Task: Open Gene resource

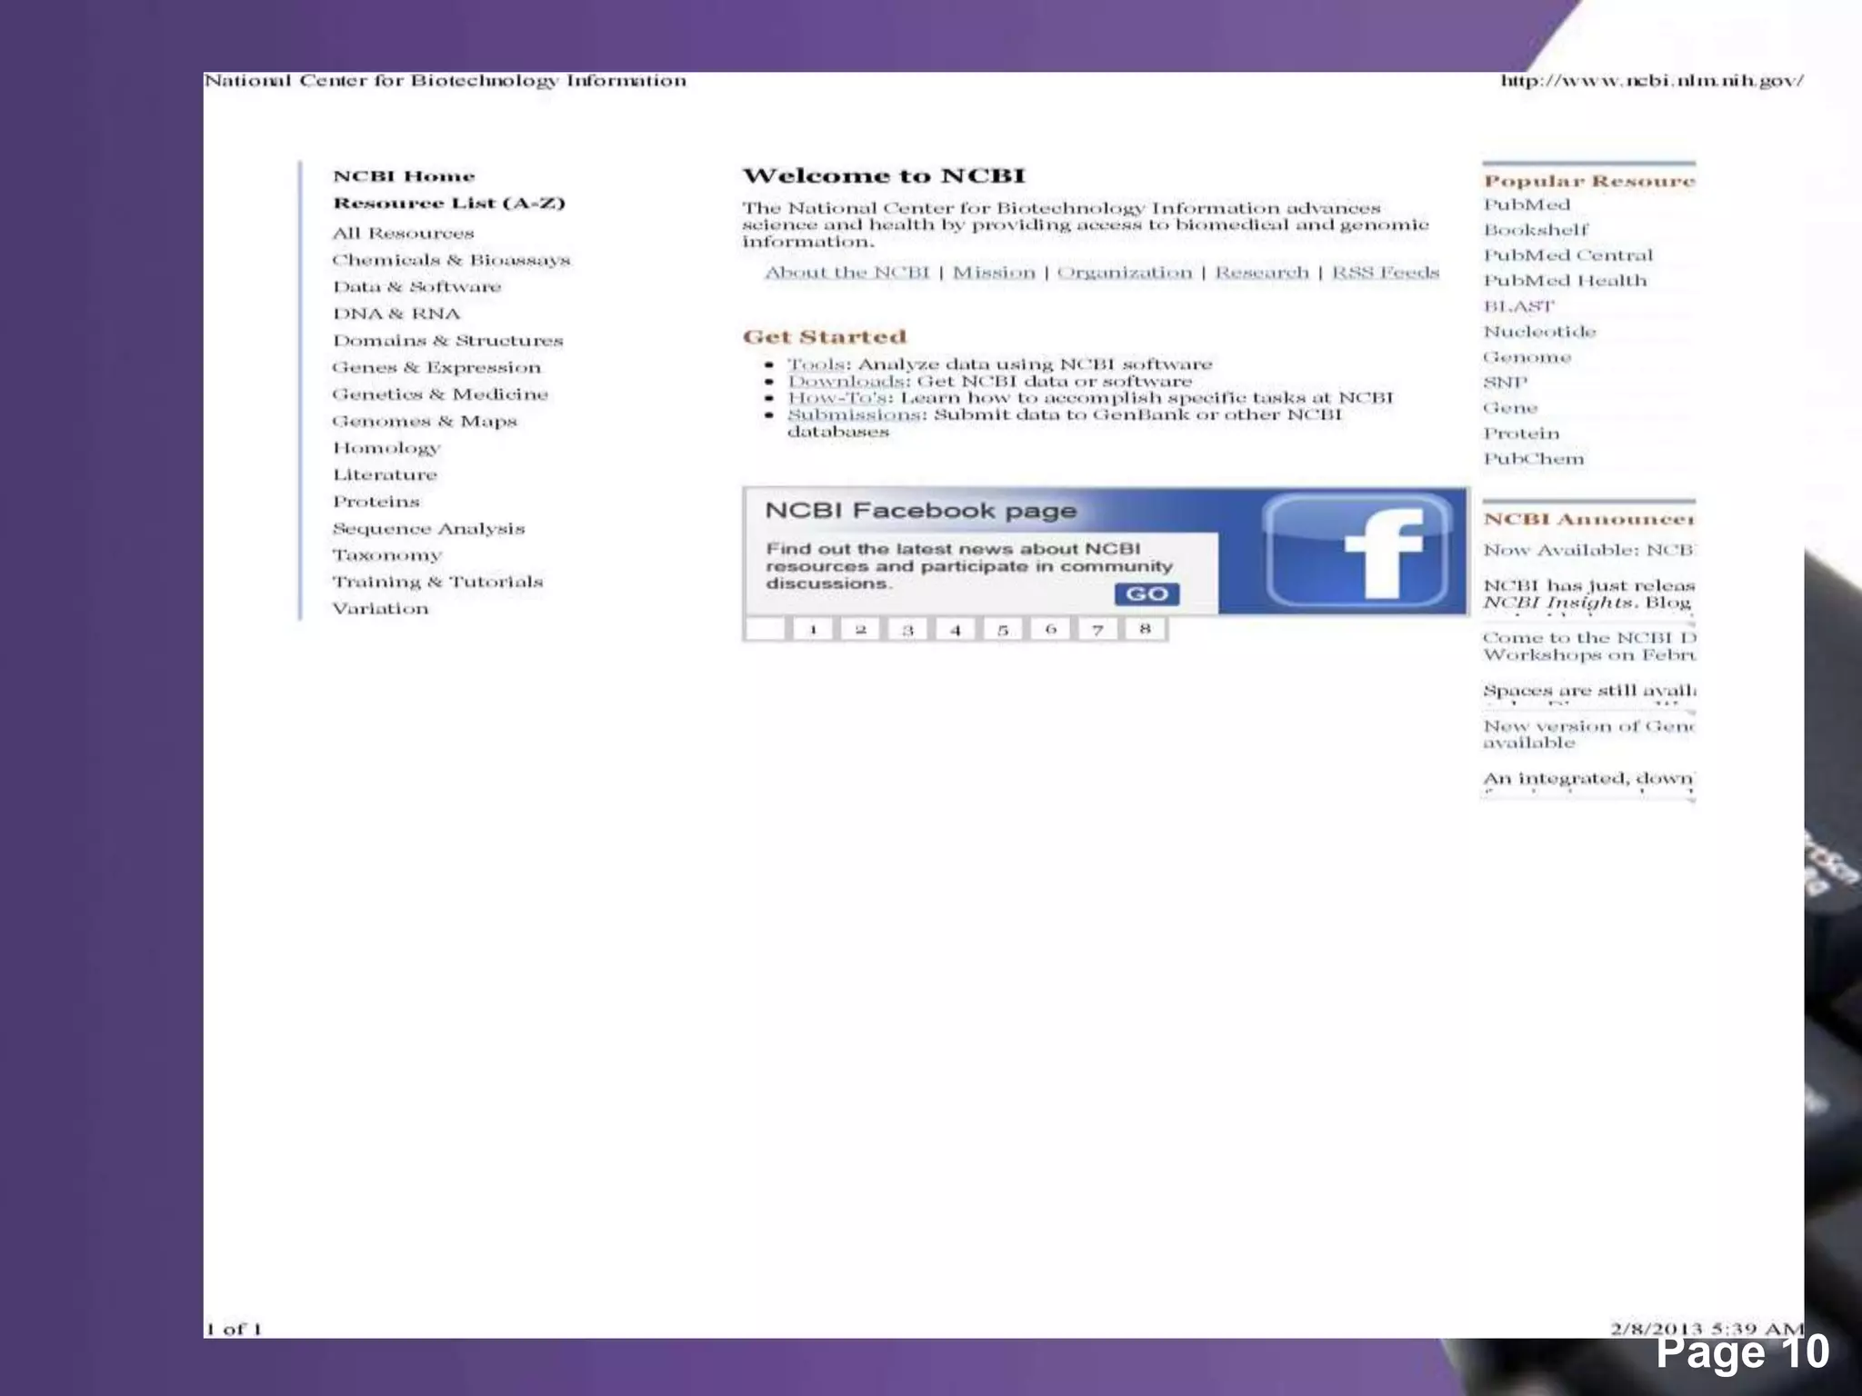Action: click(1510, 409)
